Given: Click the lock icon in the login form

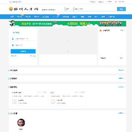Looking at the screenshot, I should click(x=13, y=45).
